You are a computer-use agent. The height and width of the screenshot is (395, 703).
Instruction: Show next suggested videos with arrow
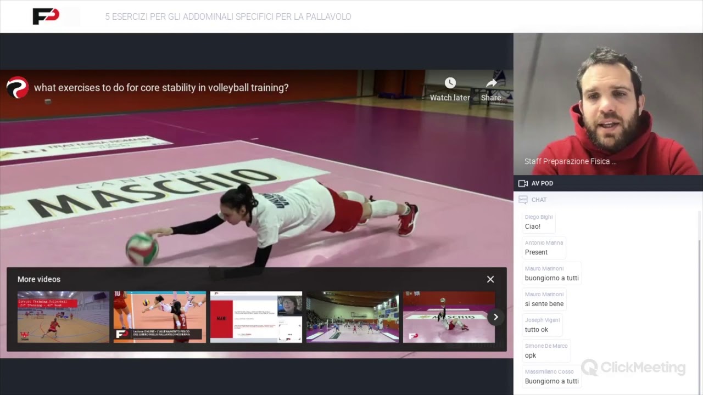click(495, 317)
